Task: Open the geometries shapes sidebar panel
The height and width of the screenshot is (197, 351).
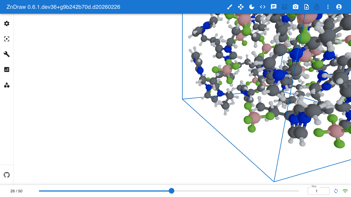Action: [x=7, y=85]
